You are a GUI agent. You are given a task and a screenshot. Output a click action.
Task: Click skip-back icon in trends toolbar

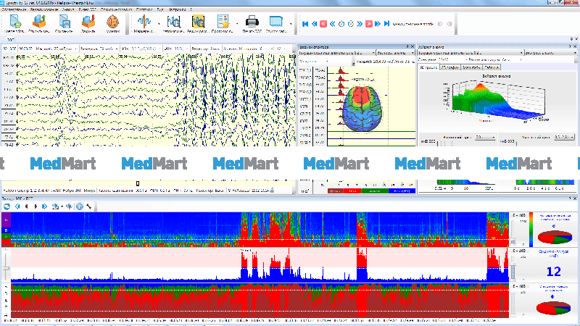(17, 206)
